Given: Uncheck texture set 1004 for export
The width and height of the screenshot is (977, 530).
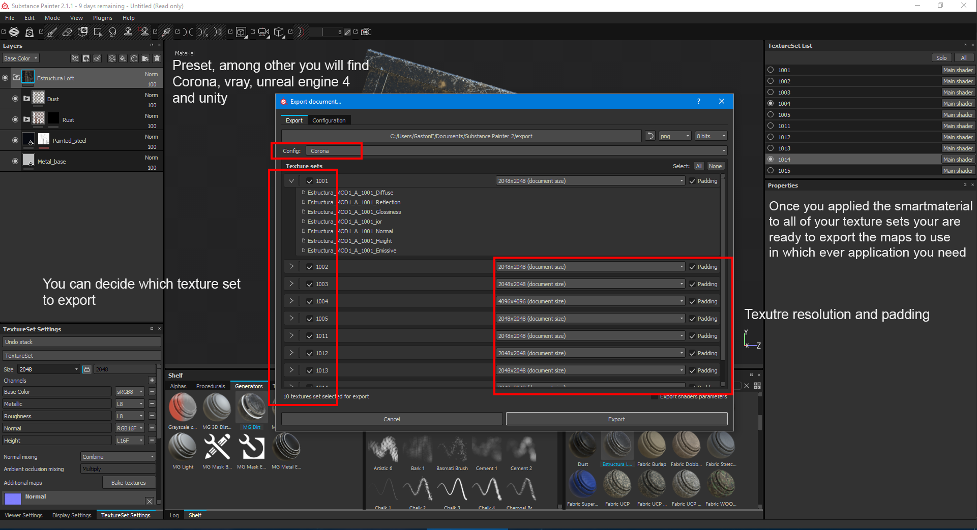Looking at the screenshot, I should (x=309, y=301).
